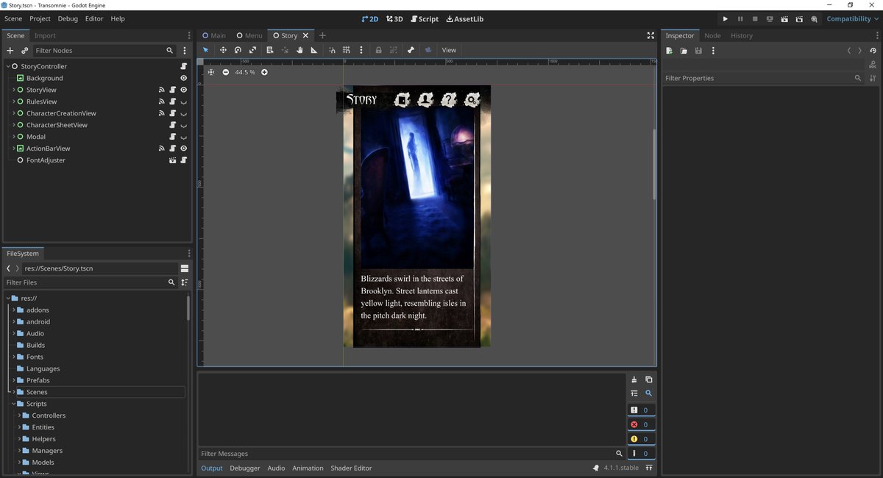Screen dimensions: 883x478
Task: Switch to the Script workspace
Action: click(425, 19)
